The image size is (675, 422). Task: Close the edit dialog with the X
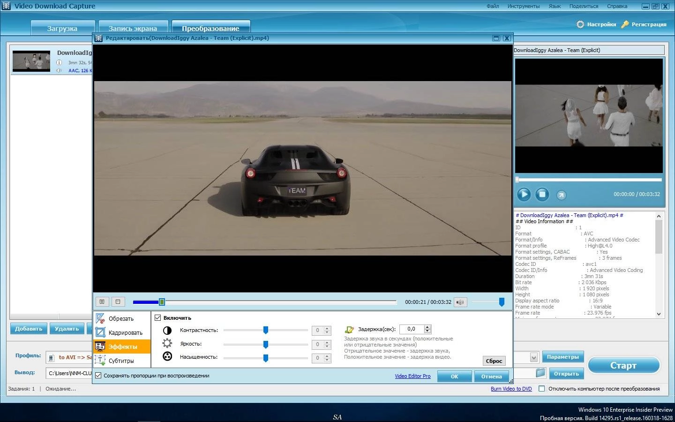507,38
